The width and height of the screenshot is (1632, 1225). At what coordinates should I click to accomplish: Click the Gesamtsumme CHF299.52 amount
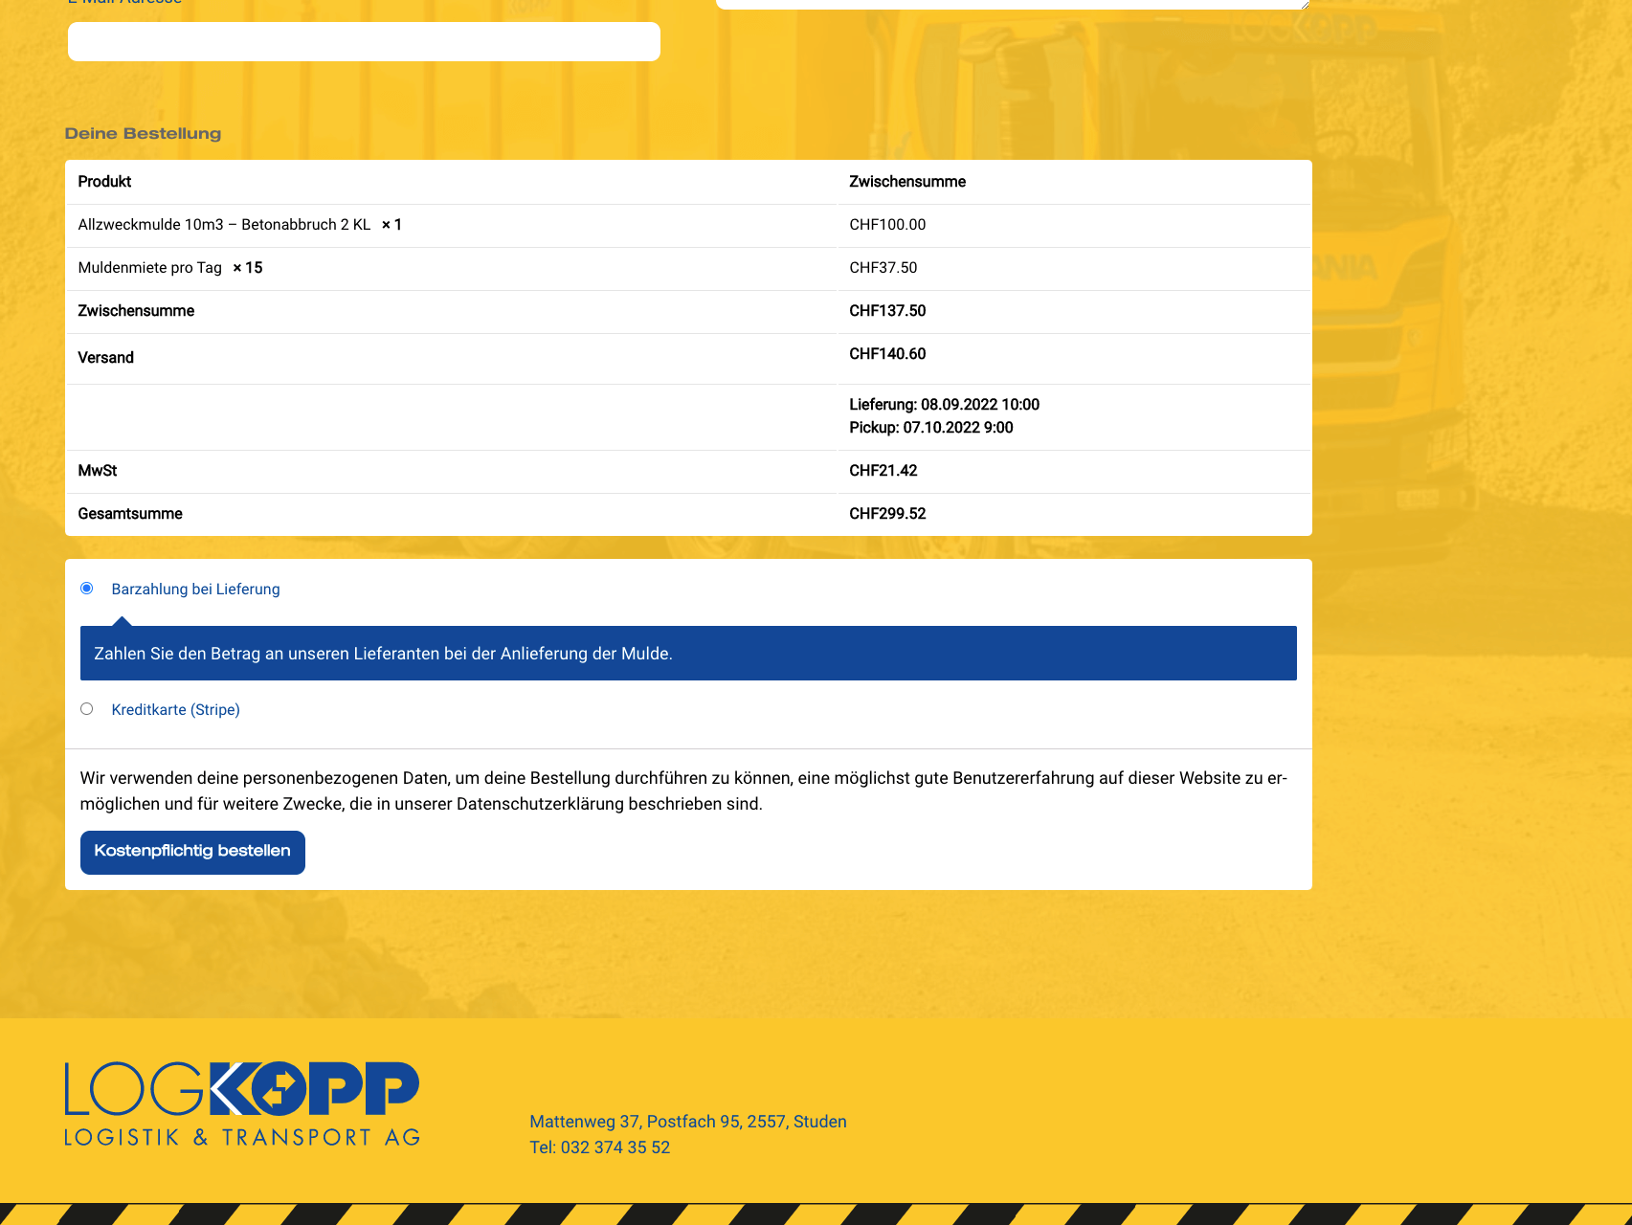coord(887,514)
